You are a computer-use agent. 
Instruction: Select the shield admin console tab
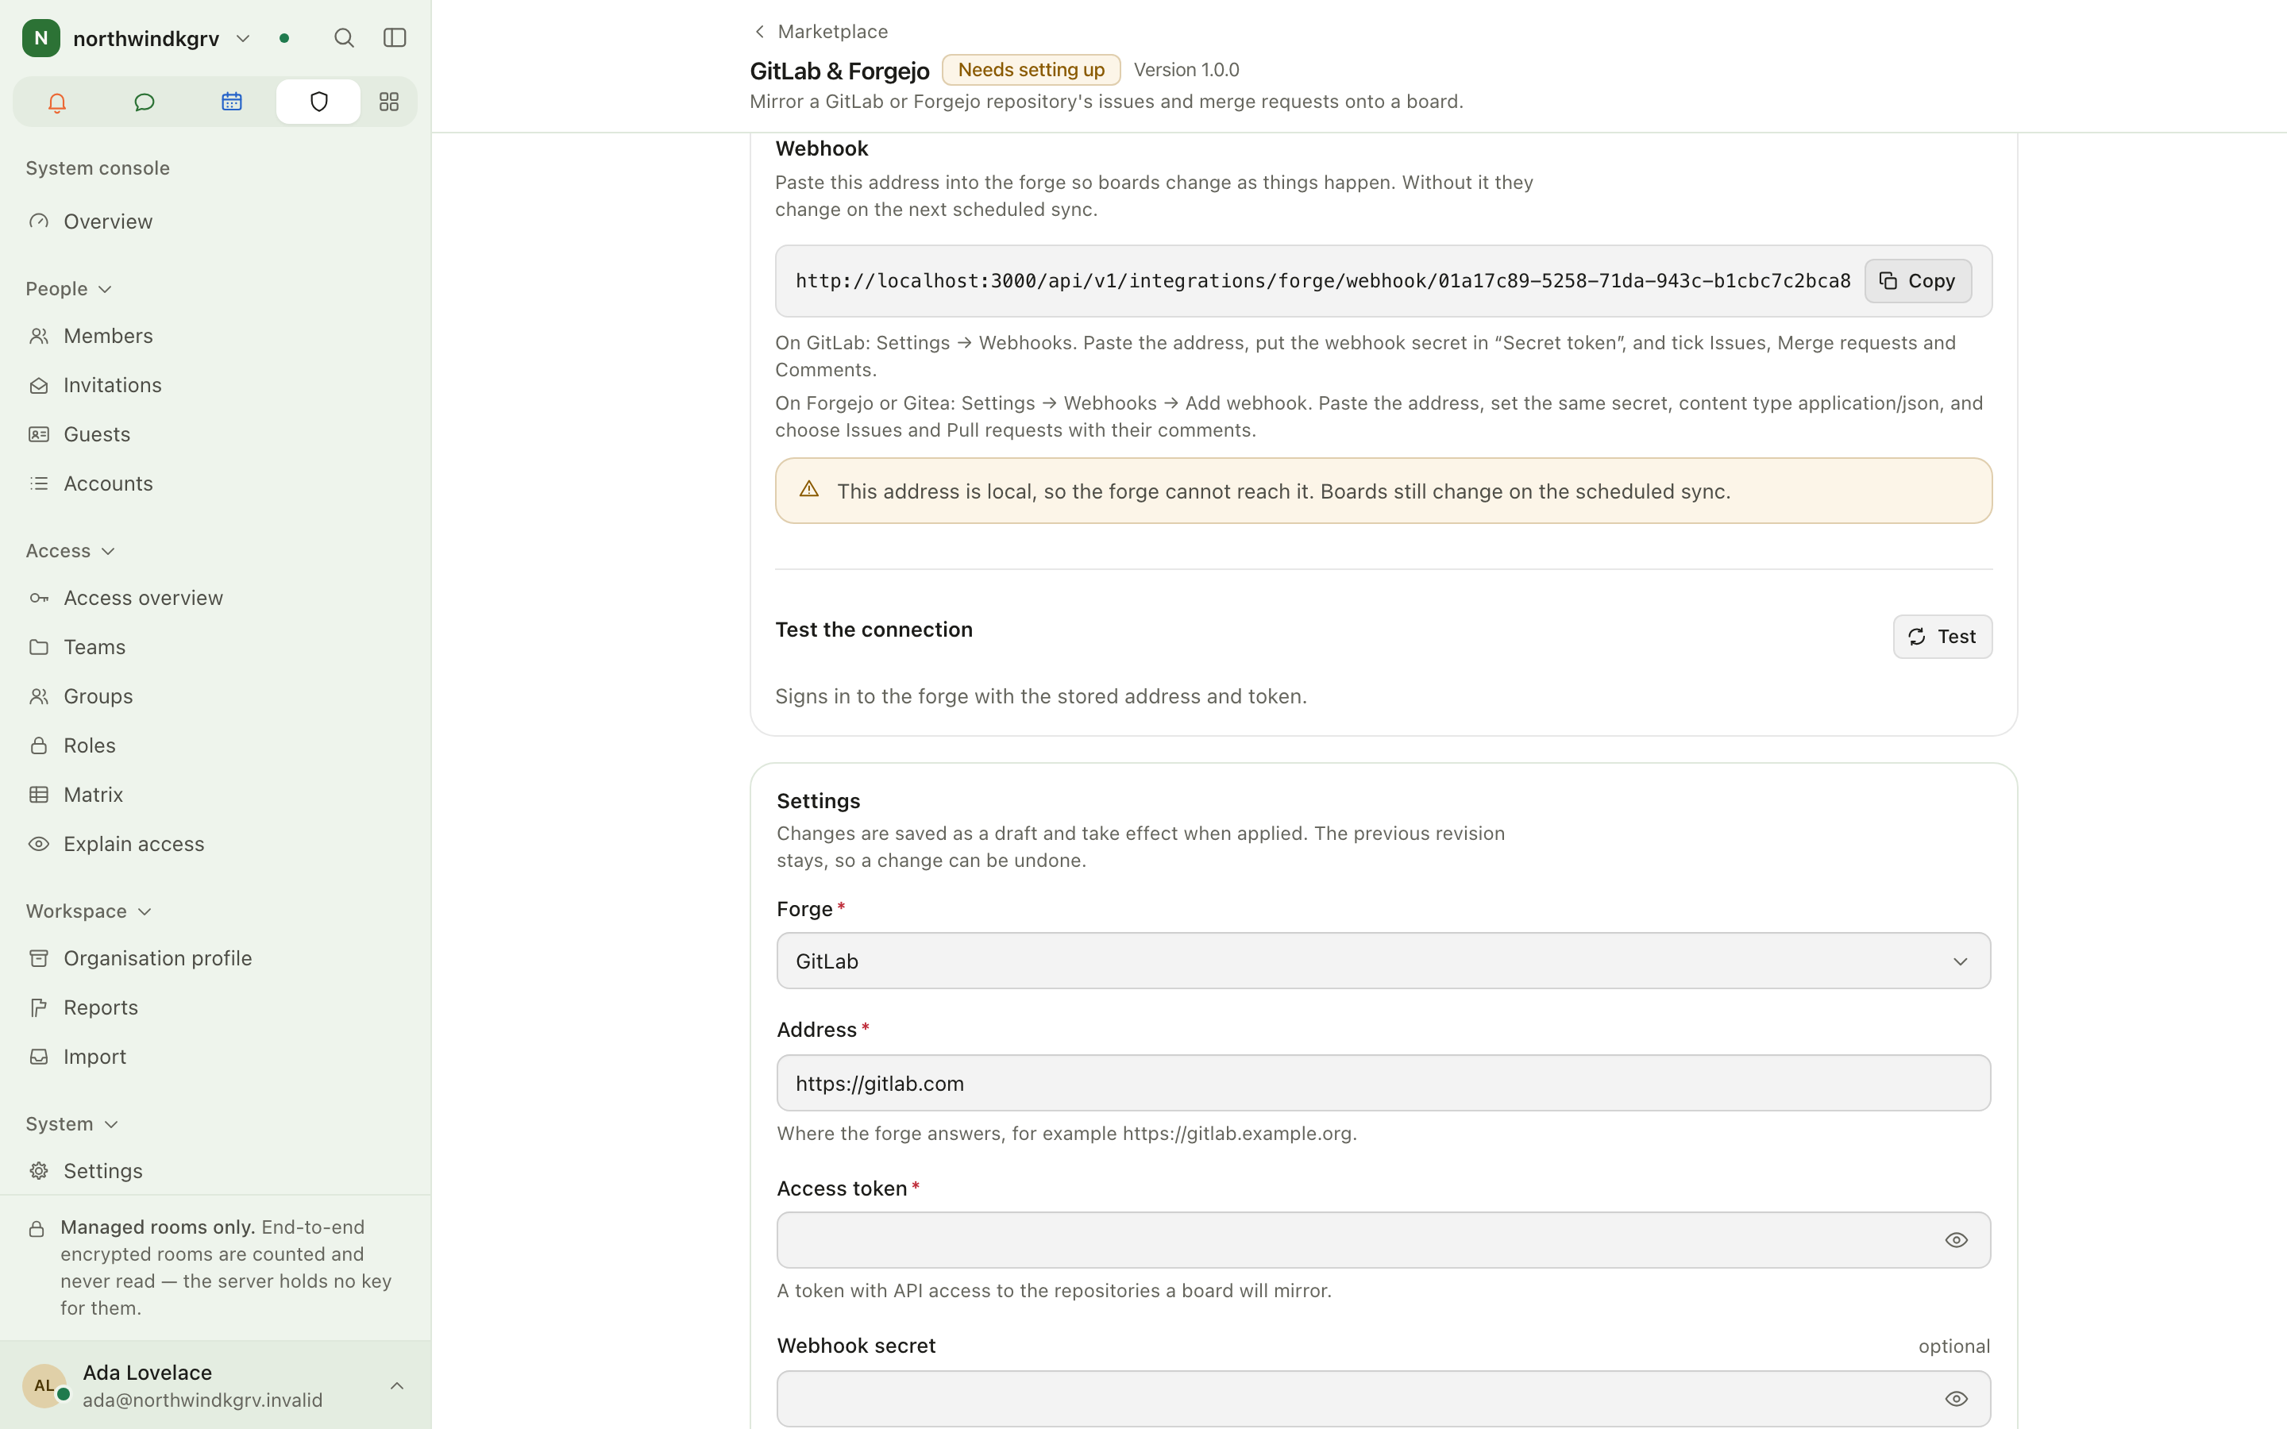tap(318, 102)
